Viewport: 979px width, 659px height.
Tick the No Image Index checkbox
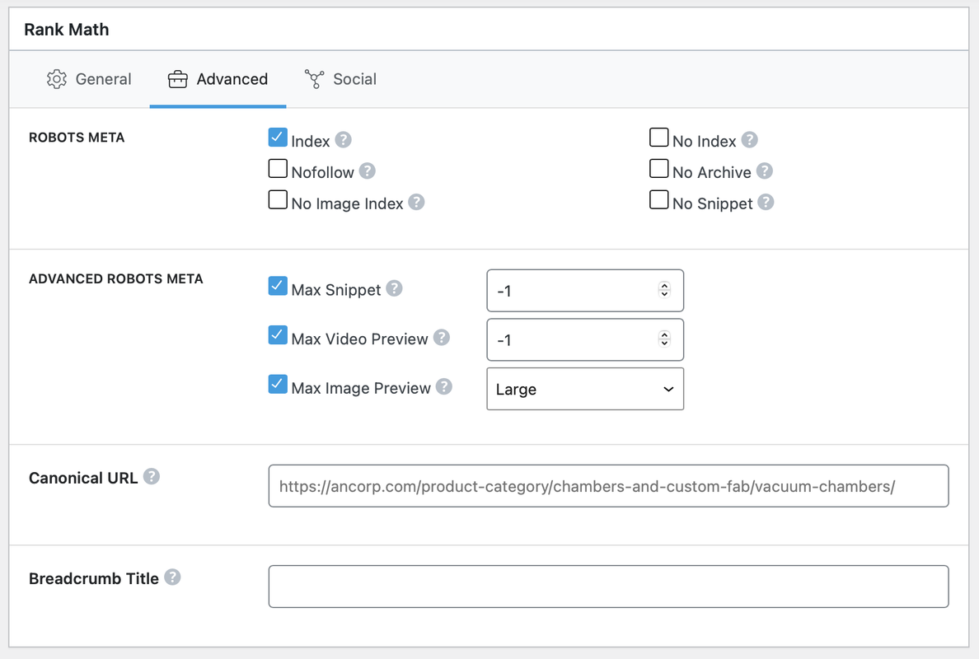[278, 200]
